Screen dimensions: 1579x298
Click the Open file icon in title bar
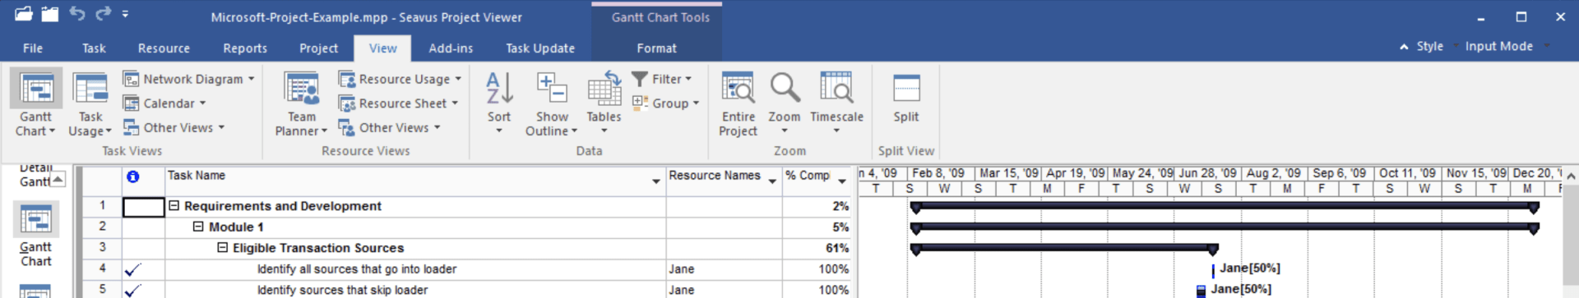[24, 14]
